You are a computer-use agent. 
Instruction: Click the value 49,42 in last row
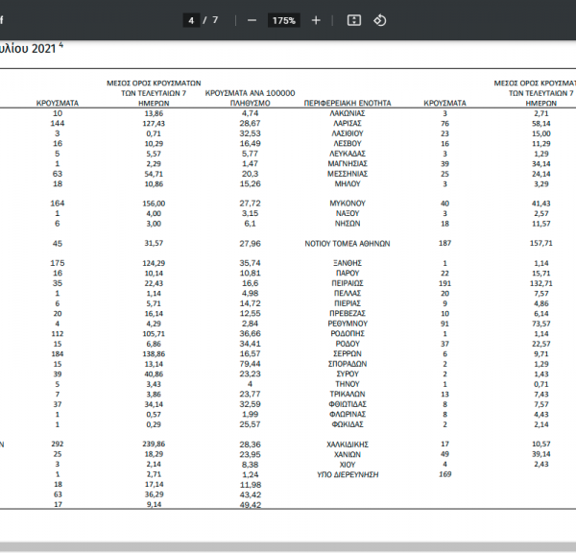(250, 505)
